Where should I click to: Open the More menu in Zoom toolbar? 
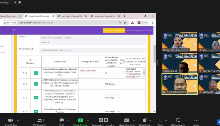[196, 122]
